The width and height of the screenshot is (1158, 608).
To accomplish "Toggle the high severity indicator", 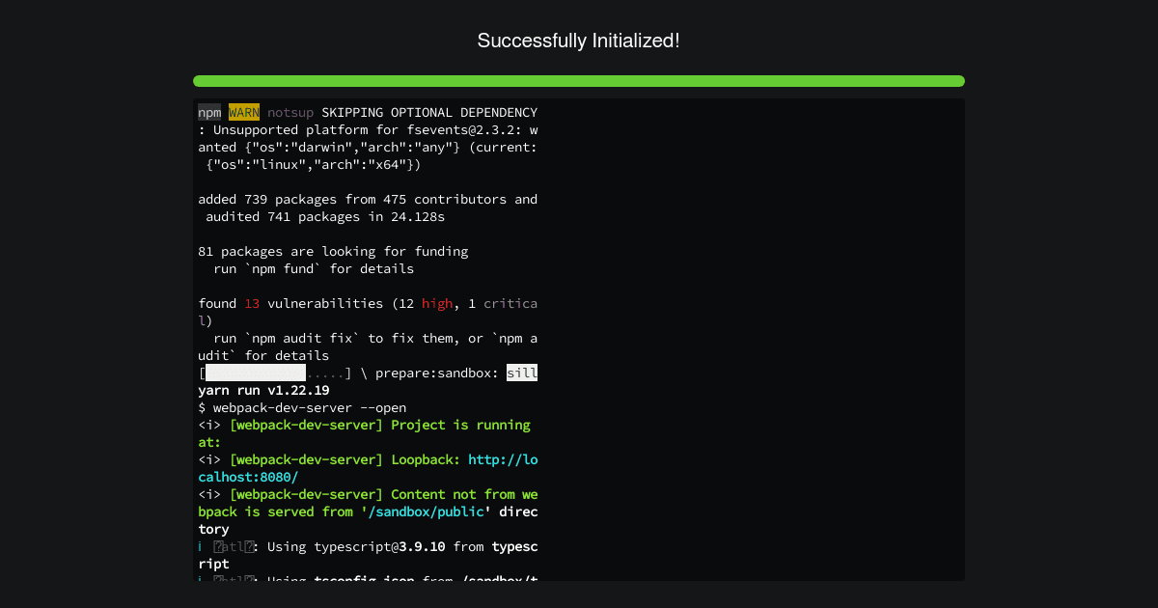I will 437,303.
